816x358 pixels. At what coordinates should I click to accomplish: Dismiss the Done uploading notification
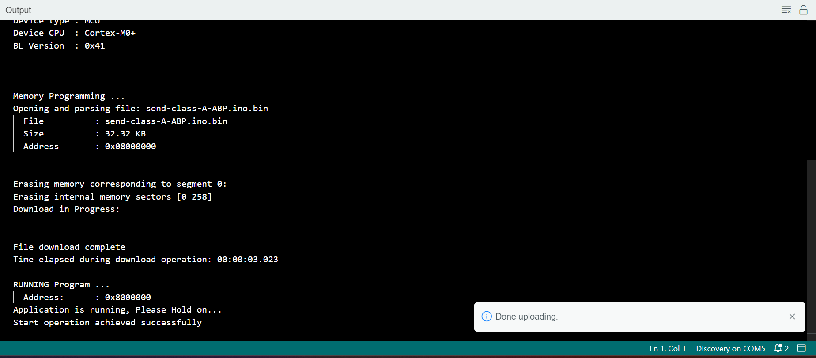[x=792, y=317]
